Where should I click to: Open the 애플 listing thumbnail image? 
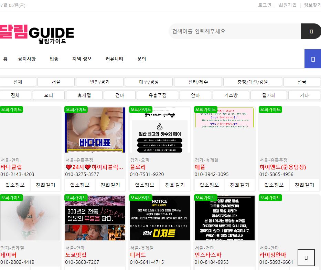(x=225, y=117)
